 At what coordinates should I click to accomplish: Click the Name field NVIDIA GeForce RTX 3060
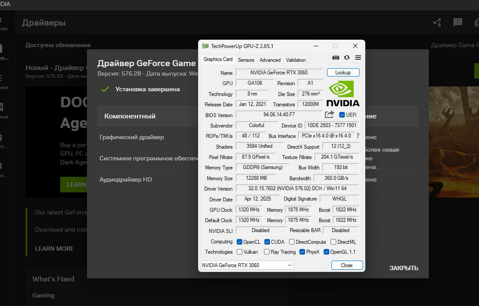pyautogui.click(x=279, y=72)
